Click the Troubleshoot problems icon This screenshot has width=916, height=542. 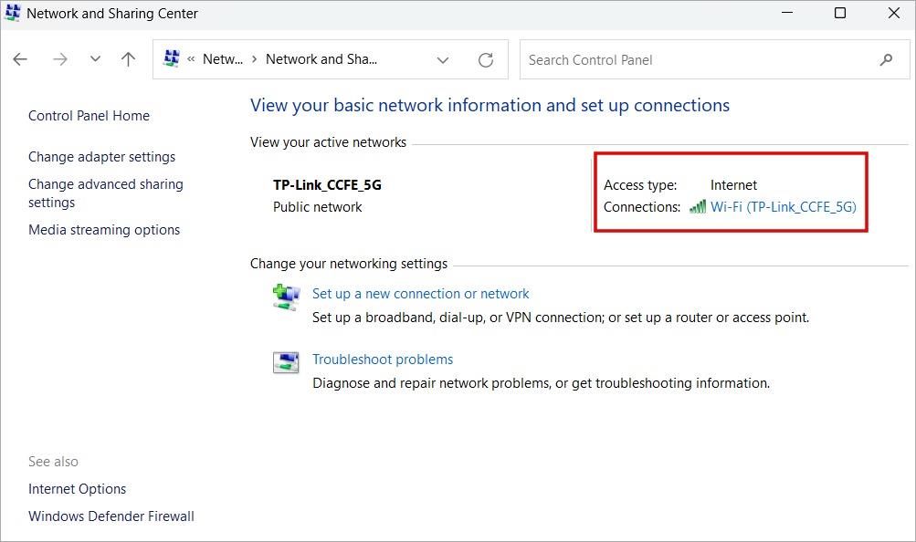coord(286,362)
